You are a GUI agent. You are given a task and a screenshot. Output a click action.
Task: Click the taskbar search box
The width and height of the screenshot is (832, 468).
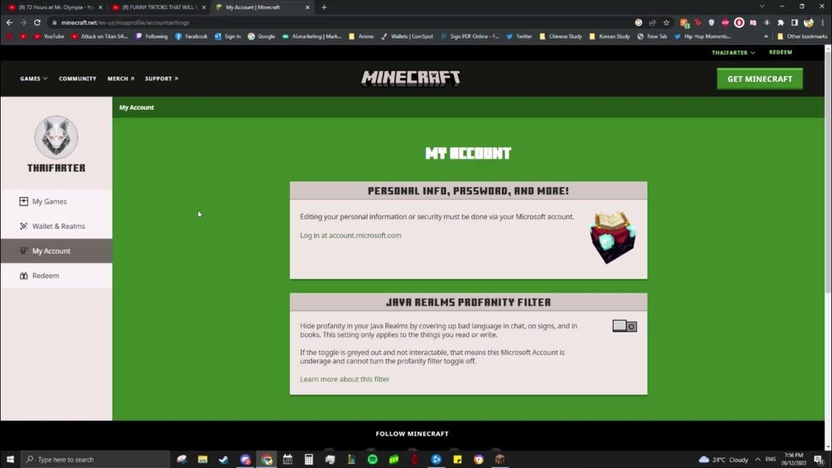pyautogui.click(x=95, y=460)
